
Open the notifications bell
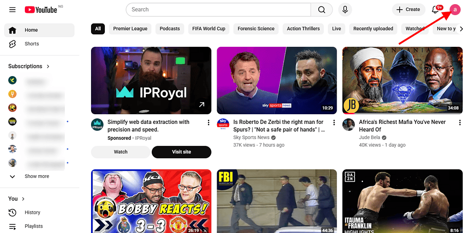click(435, 10)
